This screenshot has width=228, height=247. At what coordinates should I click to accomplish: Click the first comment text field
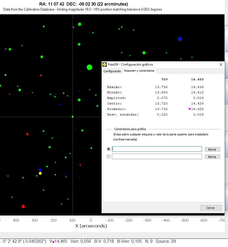[157, 149]
